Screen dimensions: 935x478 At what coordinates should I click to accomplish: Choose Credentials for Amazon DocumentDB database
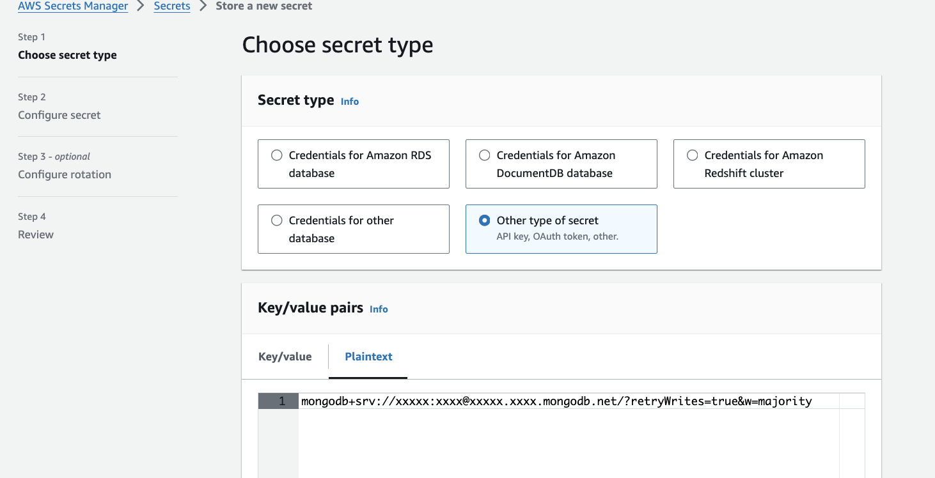tap(485, 155)
